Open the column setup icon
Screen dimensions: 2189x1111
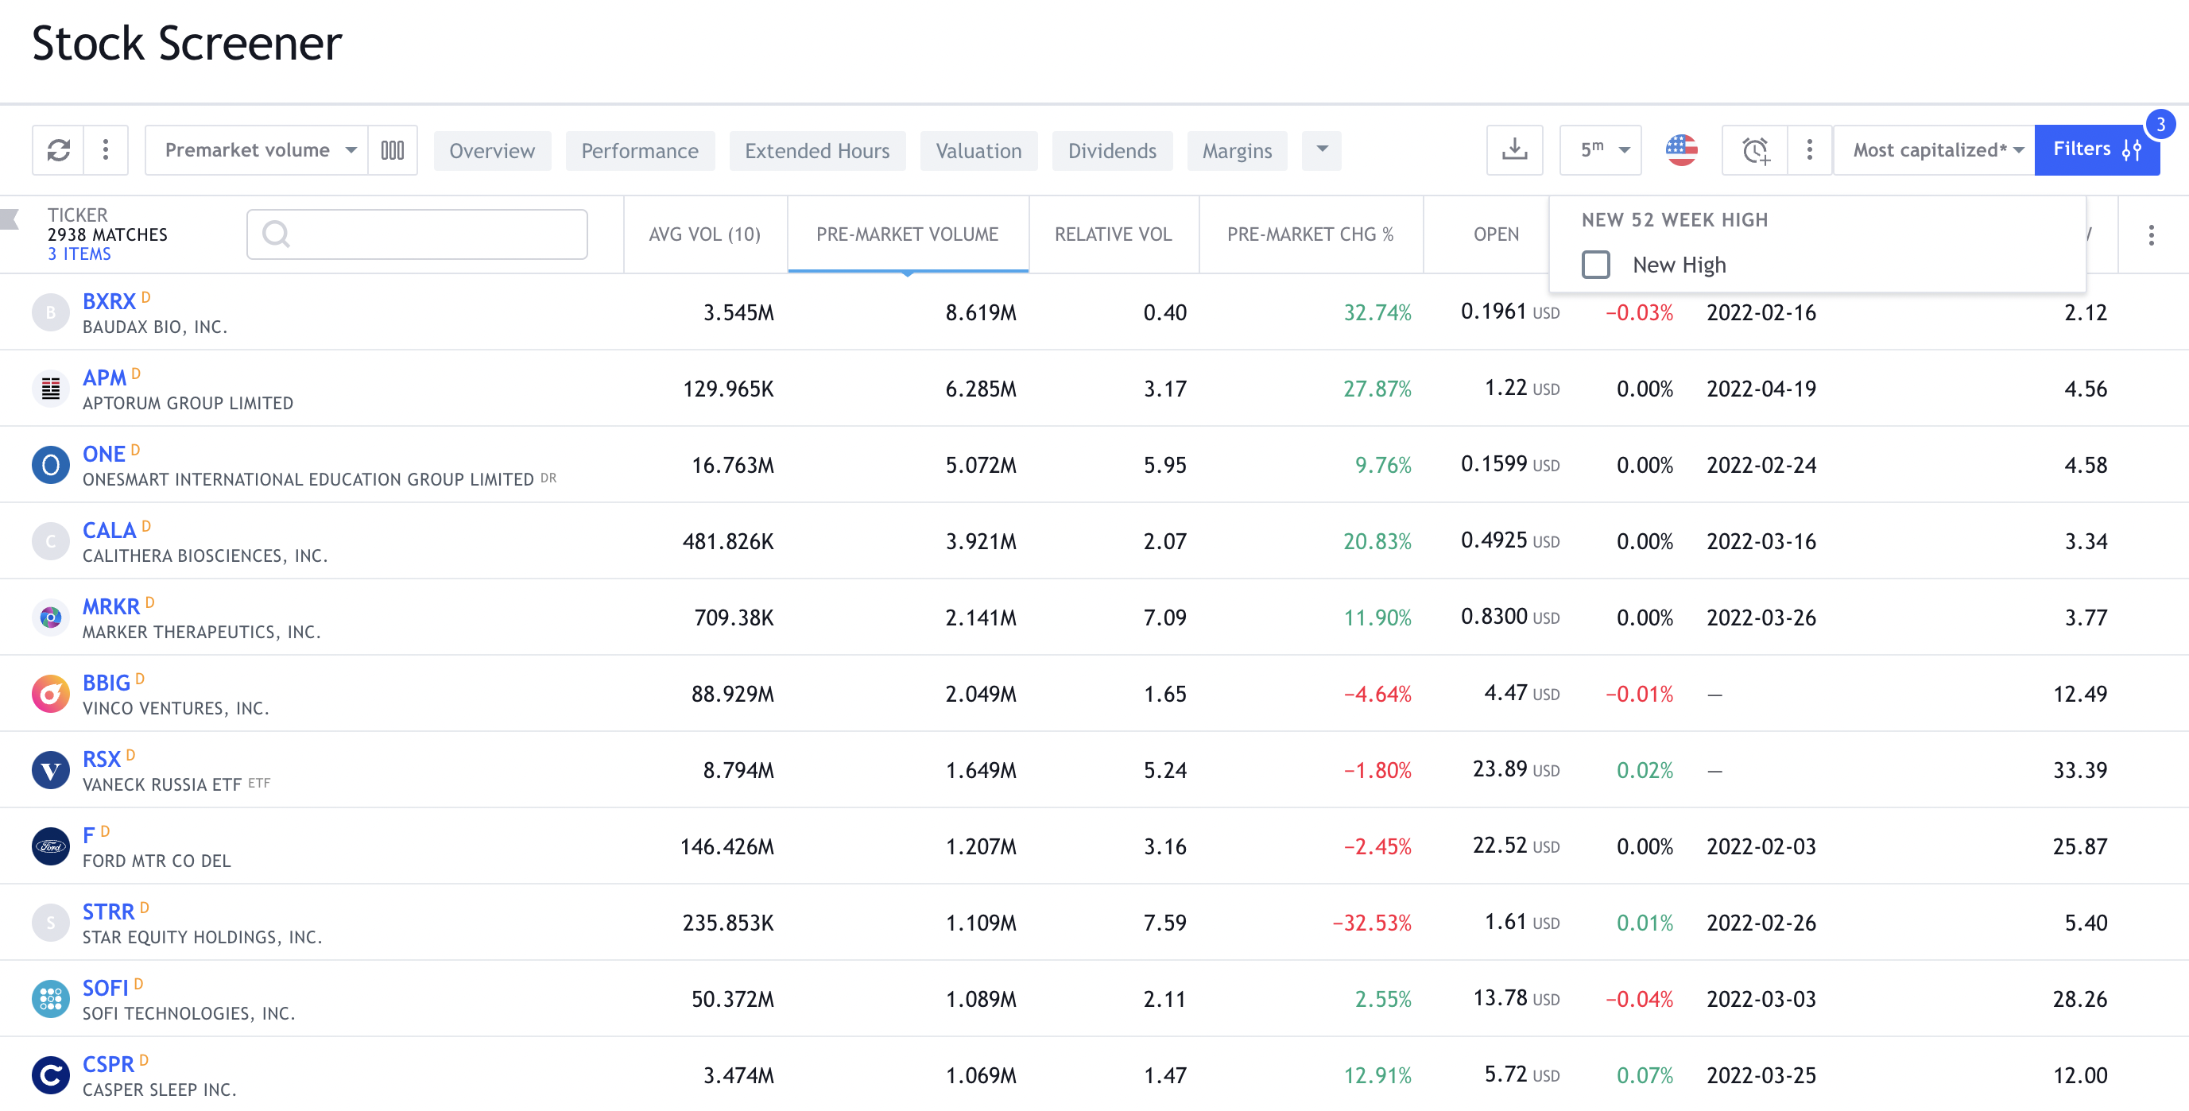coord(393,150)
